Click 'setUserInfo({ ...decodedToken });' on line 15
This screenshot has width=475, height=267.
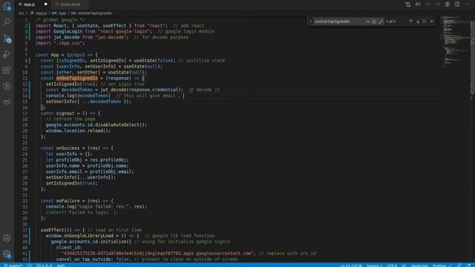pyautogui.click(x=88, y=102)
